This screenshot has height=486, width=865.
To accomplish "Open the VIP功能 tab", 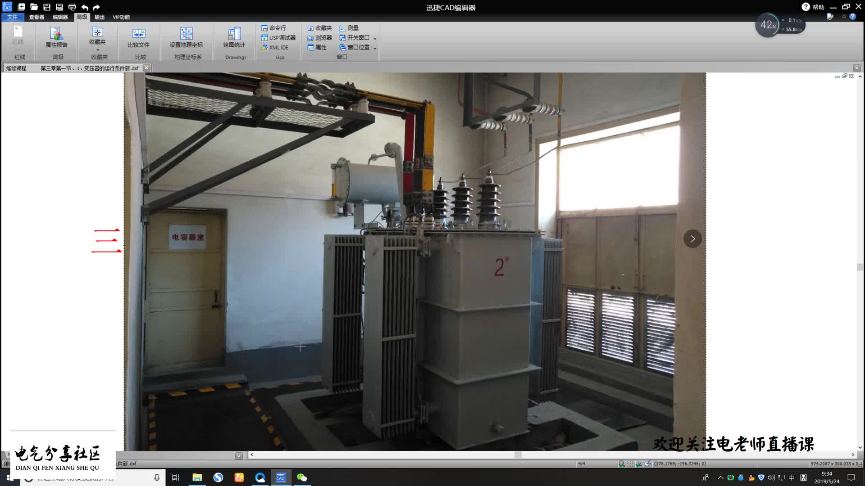I will point(121,17).
